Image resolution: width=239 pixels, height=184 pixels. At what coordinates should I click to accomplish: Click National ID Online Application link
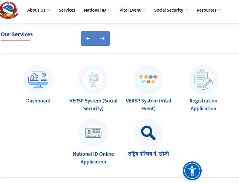pyautogui.click(x=93, y=158)
